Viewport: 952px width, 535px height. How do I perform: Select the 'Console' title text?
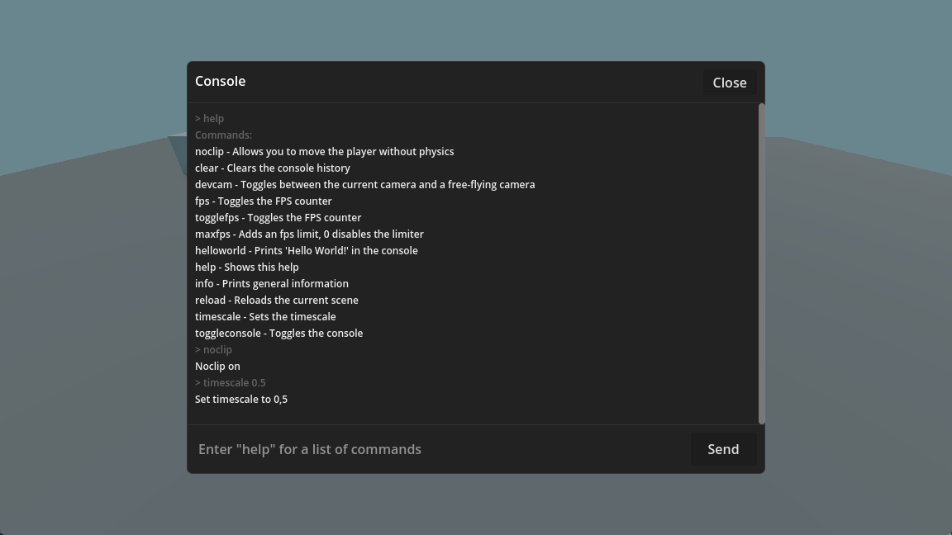coord(221,81)
